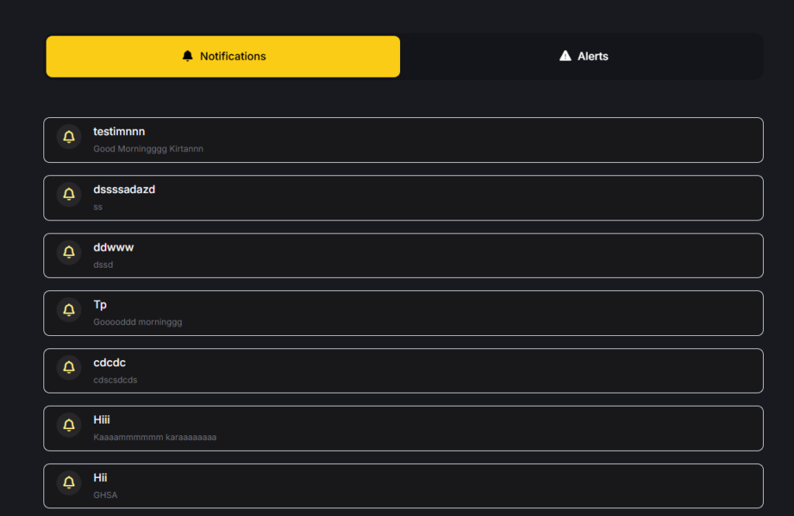Select the Notifications tab
The width and height of the screenshot is (794, 516).
click(223, 56)
